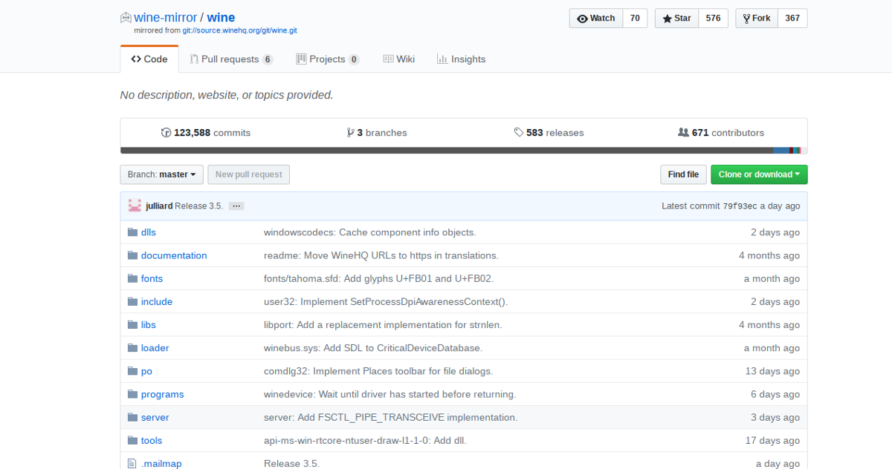Click the libs folder icon
This screenshot has width=892, height=469.
pos(132,324)
